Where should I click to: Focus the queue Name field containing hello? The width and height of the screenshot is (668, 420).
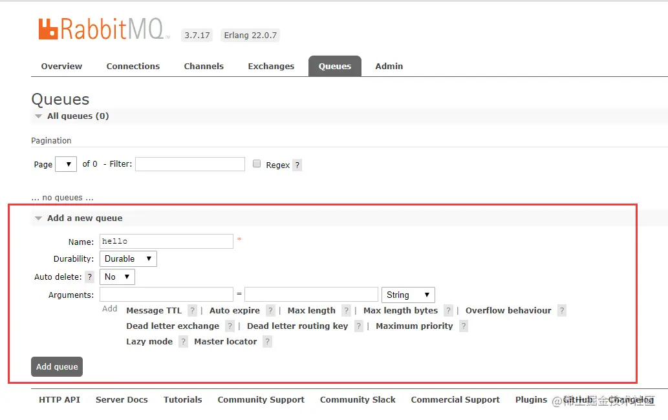tap(167, 241)
